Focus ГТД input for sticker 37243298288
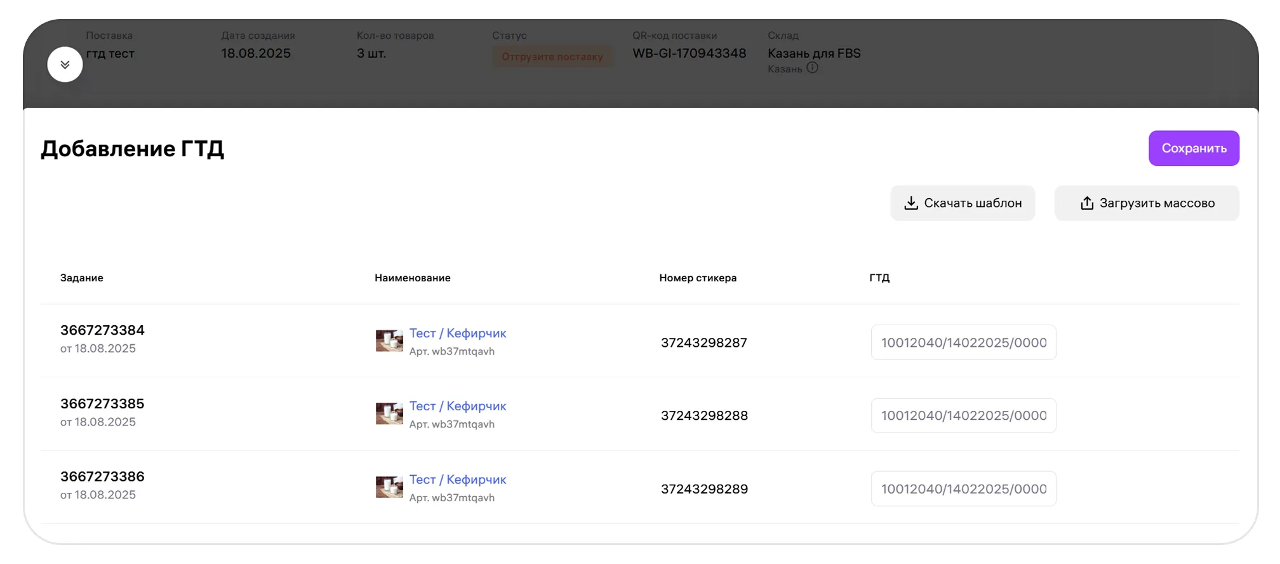Viewport: 1280px width, 564px height. (963, 416)
